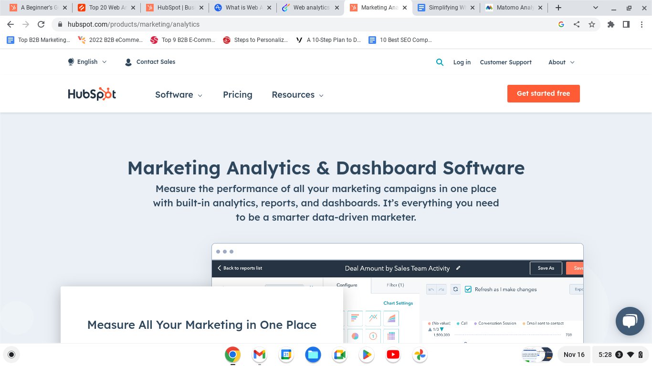Switch to the Filter (1) tab
The image size is (652, 366).
pos(395,285)
